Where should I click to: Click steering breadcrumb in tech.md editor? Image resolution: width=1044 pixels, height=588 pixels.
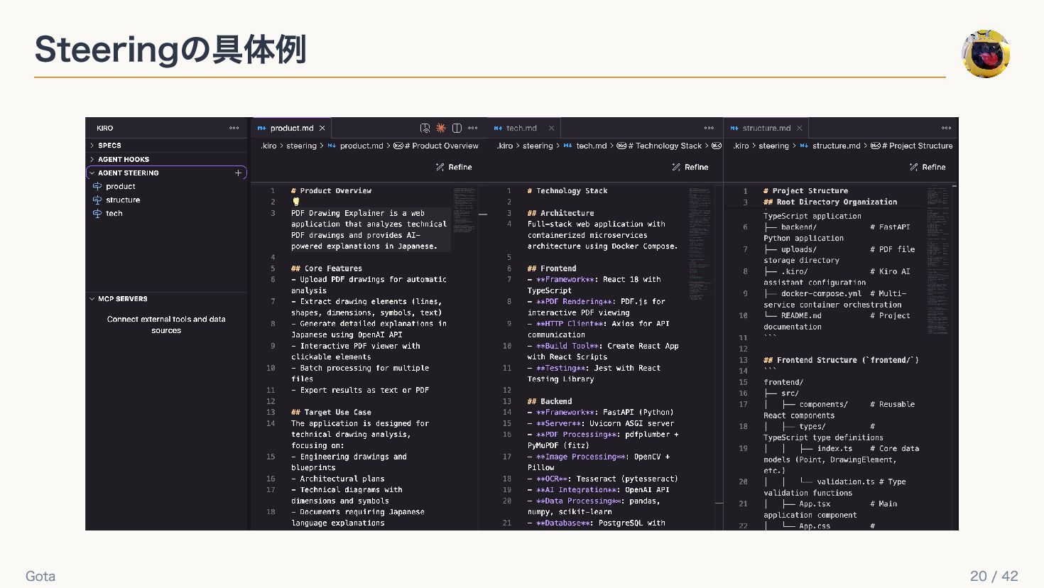[538, 146]
